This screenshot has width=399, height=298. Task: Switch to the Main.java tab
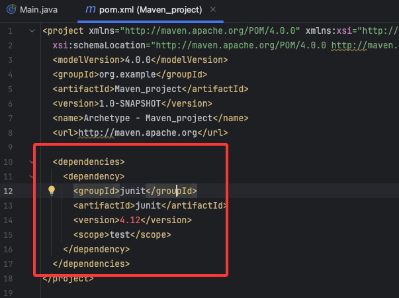[40, 10]
